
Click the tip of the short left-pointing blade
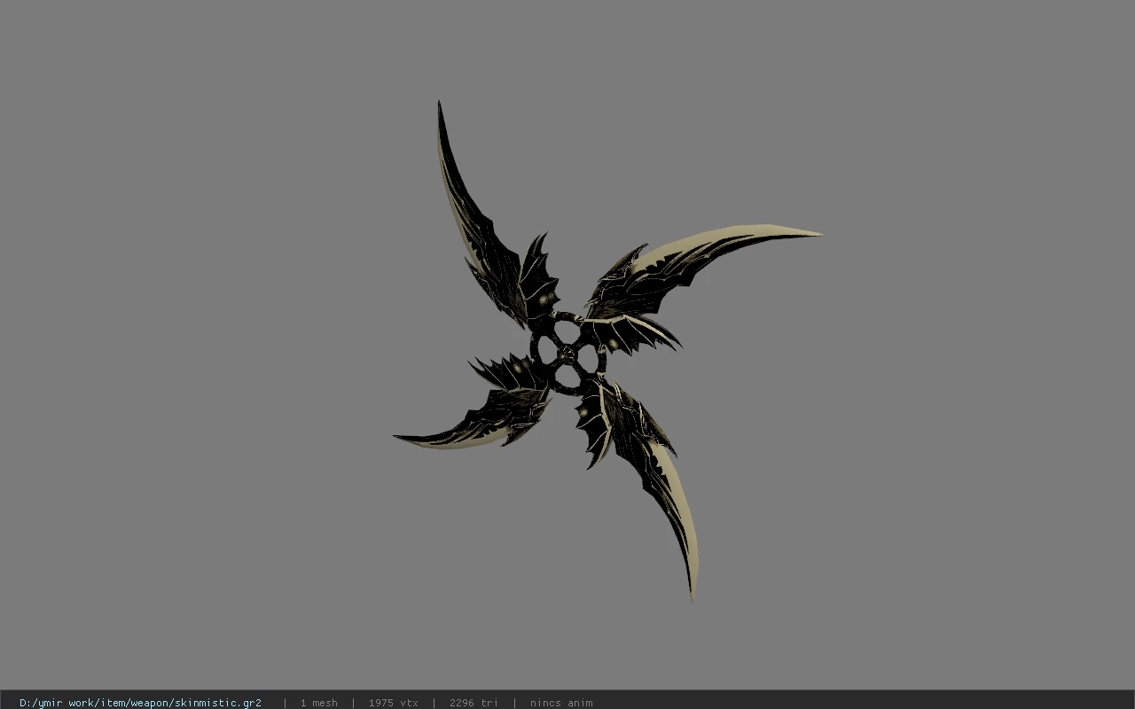pyautogui.click(x=398, y=437)
